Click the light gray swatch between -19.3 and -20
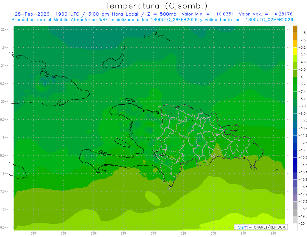Screen dimensions: 307x237 pyautogui.click(x=295, y=220)
